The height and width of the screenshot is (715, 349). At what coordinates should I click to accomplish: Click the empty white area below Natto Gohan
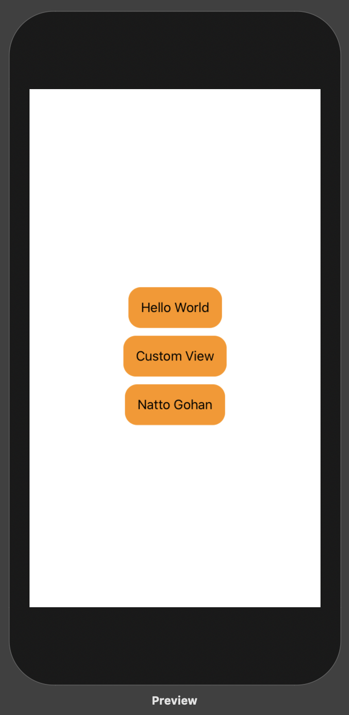(x=175, y=516)
